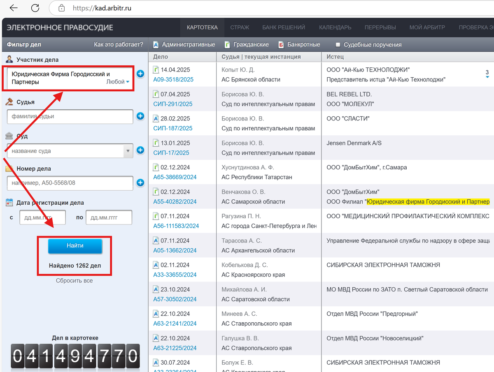Expand the court name dropdown arrow
This screenshot has width=494, height=372.
128,151
